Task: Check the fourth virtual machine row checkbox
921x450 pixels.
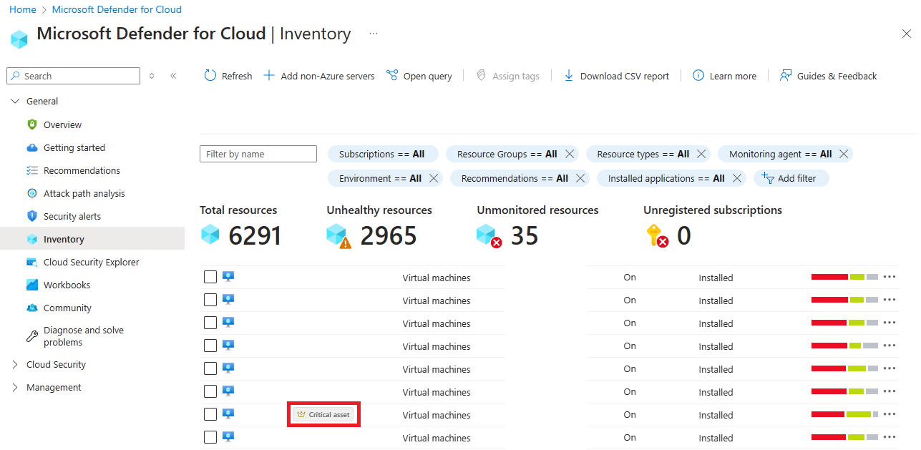Action: [210, 346]
